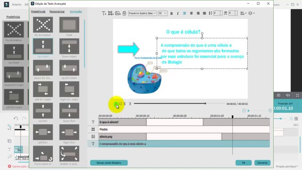This screenshot has width=302, height=170.
Task: Select the Fly to zoom in animation
Action: coord(43,153)
